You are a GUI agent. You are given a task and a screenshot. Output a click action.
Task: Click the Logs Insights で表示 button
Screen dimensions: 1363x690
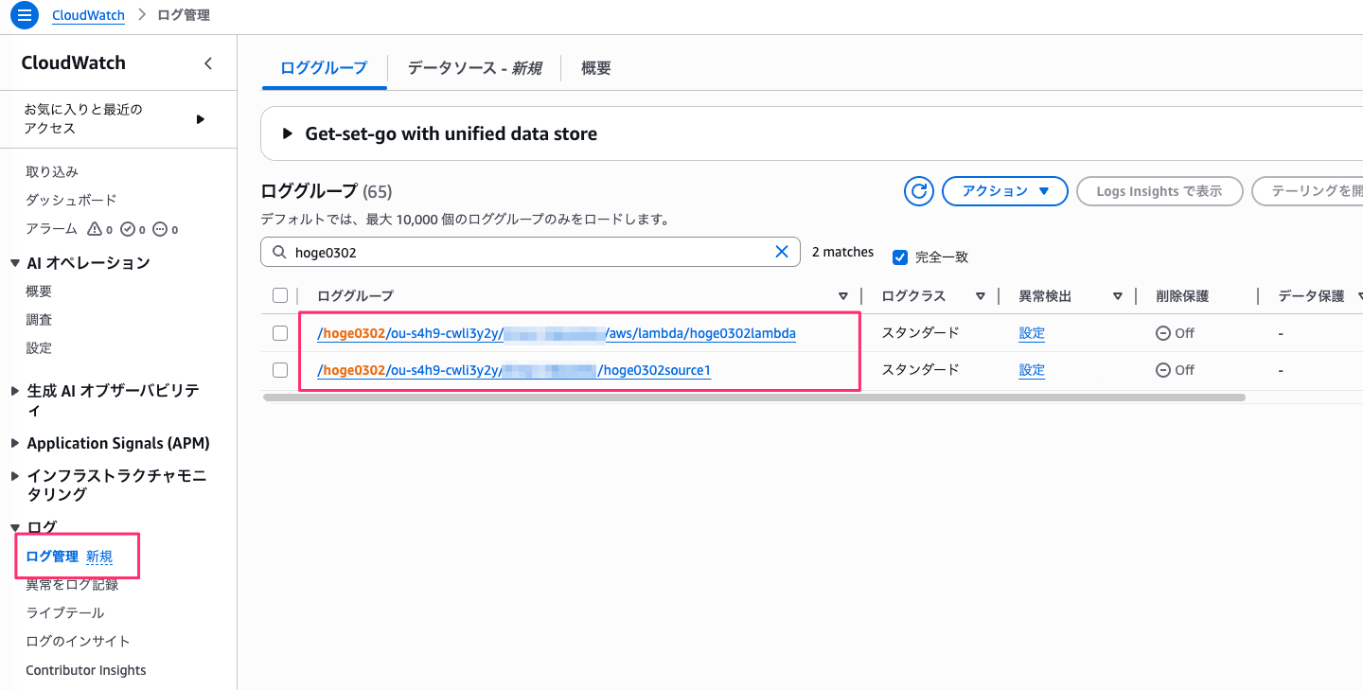[x=1159, y=190]
